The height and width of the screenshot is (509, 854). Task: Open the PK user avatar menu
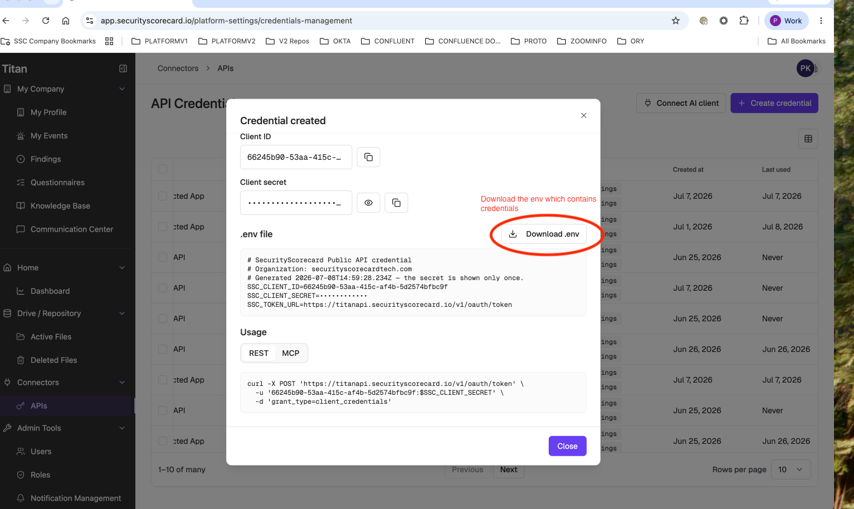coord(806,68)
